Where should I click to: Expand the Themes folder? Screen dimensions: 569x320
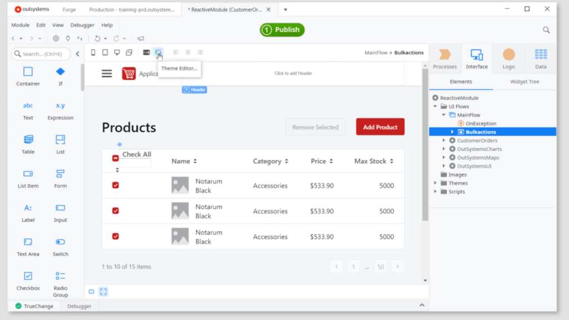(x=435, y=183)
